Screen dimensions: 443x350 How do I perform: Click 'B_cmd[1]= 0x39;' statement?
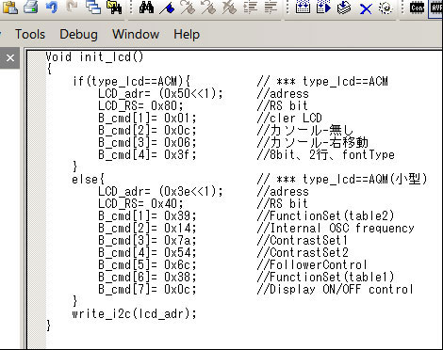[x=147, y=216]
